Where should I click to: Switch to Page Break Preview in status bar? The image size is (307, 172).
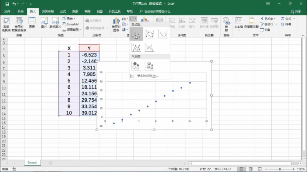(260, 169)
